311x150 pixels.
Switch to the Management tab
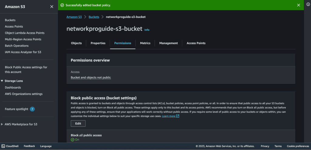click(x=168, y=43)
